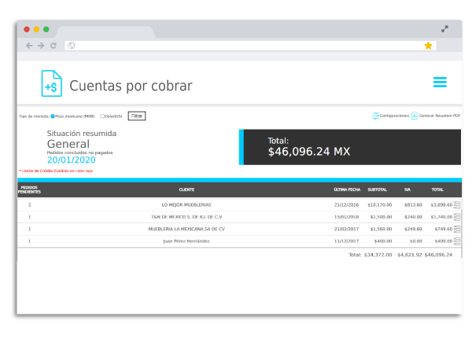The height and width of the screenshot is (342, 472).
Task: Click the Filtrar button
Action: (x=137, y=116)
